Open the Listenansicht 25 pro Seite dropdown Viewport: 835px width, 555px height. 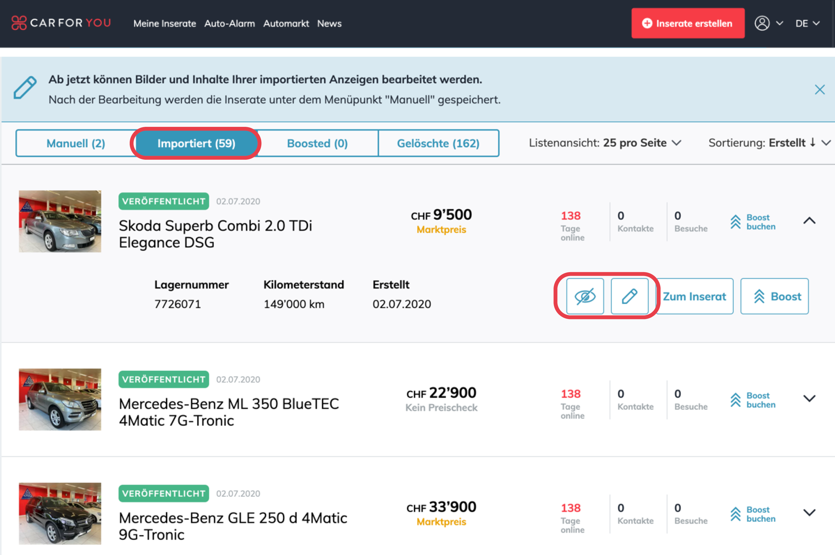coord(605,143)
